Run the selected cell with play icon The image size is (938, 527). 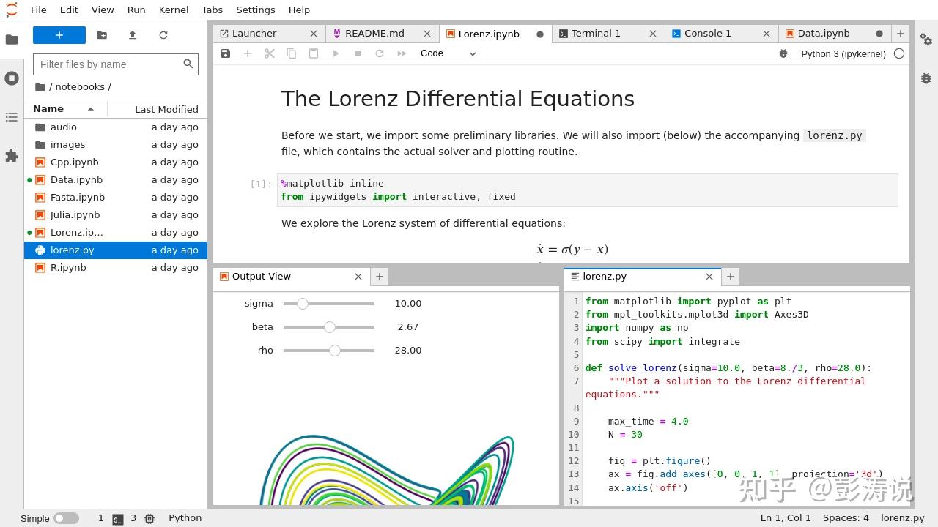pos(336,53)
